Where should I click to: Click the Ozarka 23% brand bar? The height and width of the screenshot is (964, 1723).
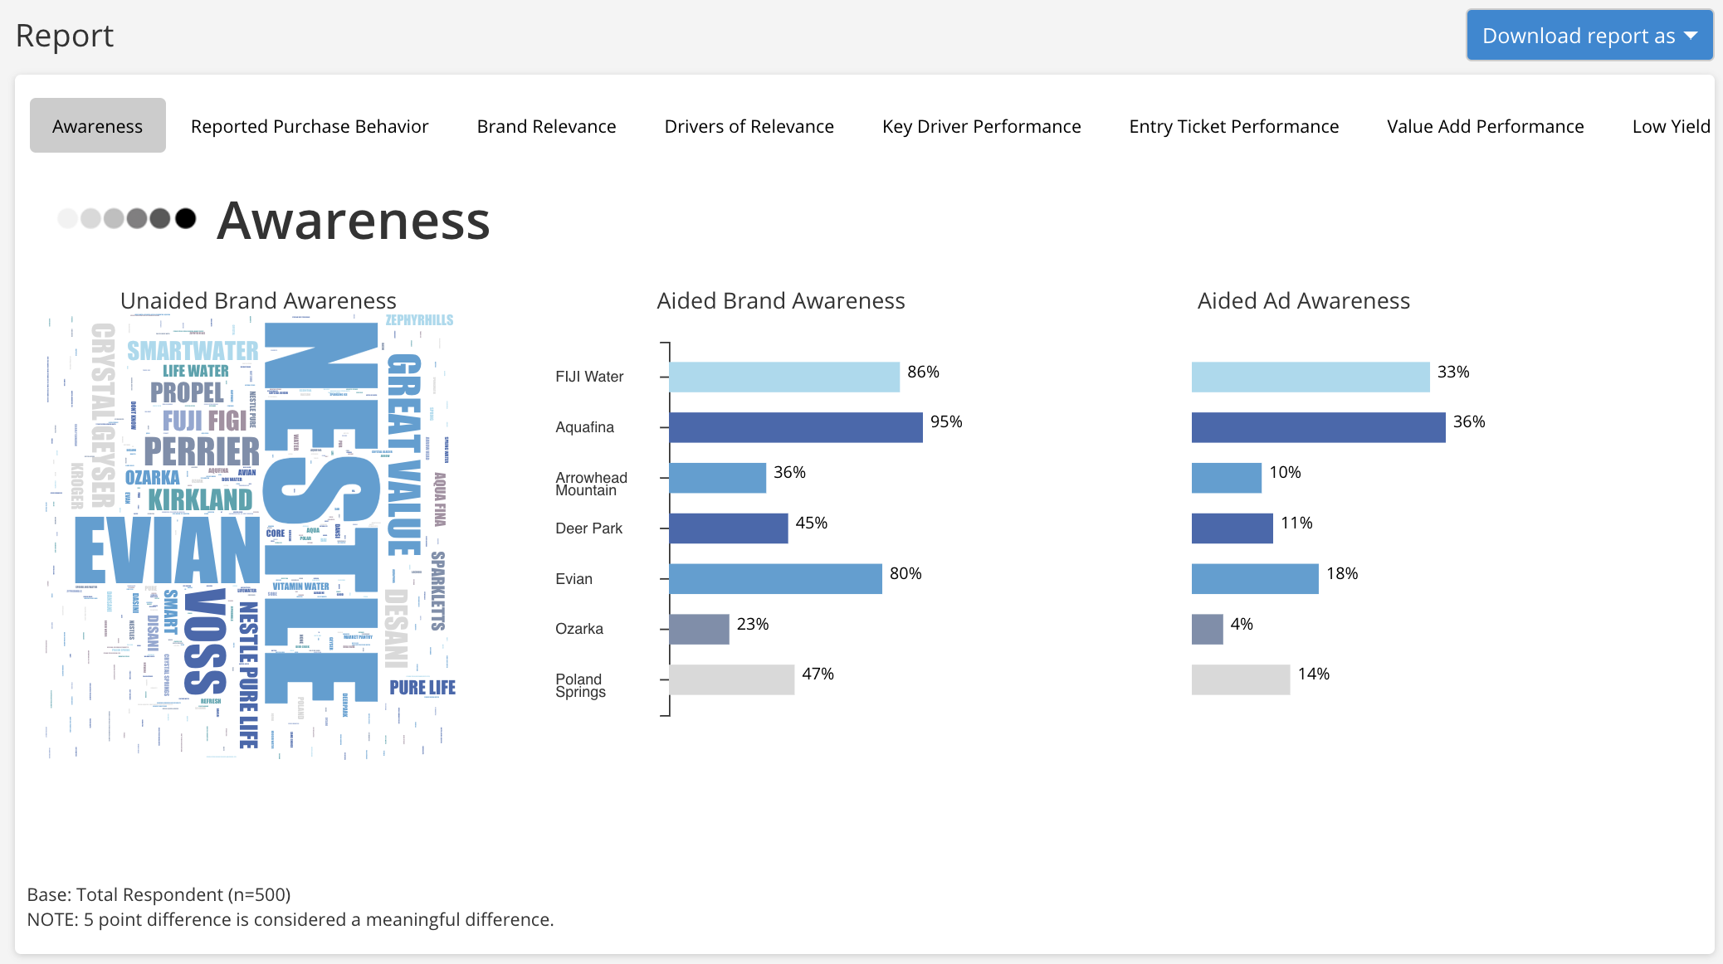(x=700, y=629)
